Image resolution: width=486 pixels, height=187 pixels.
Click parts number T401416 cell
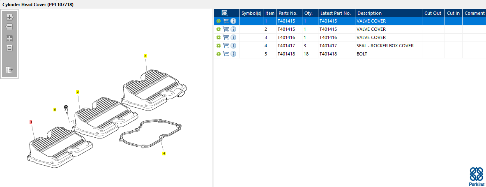[x=289, y=37]
